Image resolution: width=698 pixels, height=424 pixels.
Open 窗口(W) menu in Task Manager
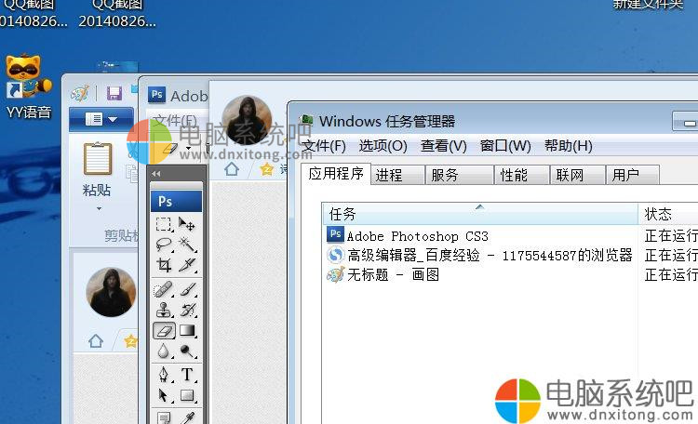tap(505, 146)
